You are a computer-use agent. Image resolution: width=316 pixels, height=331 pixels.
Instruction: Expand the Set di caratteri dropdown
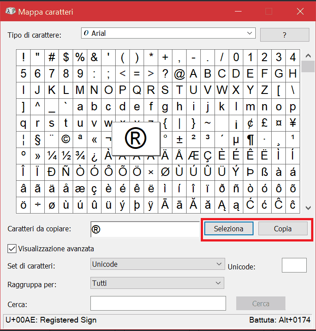point(157,264)
